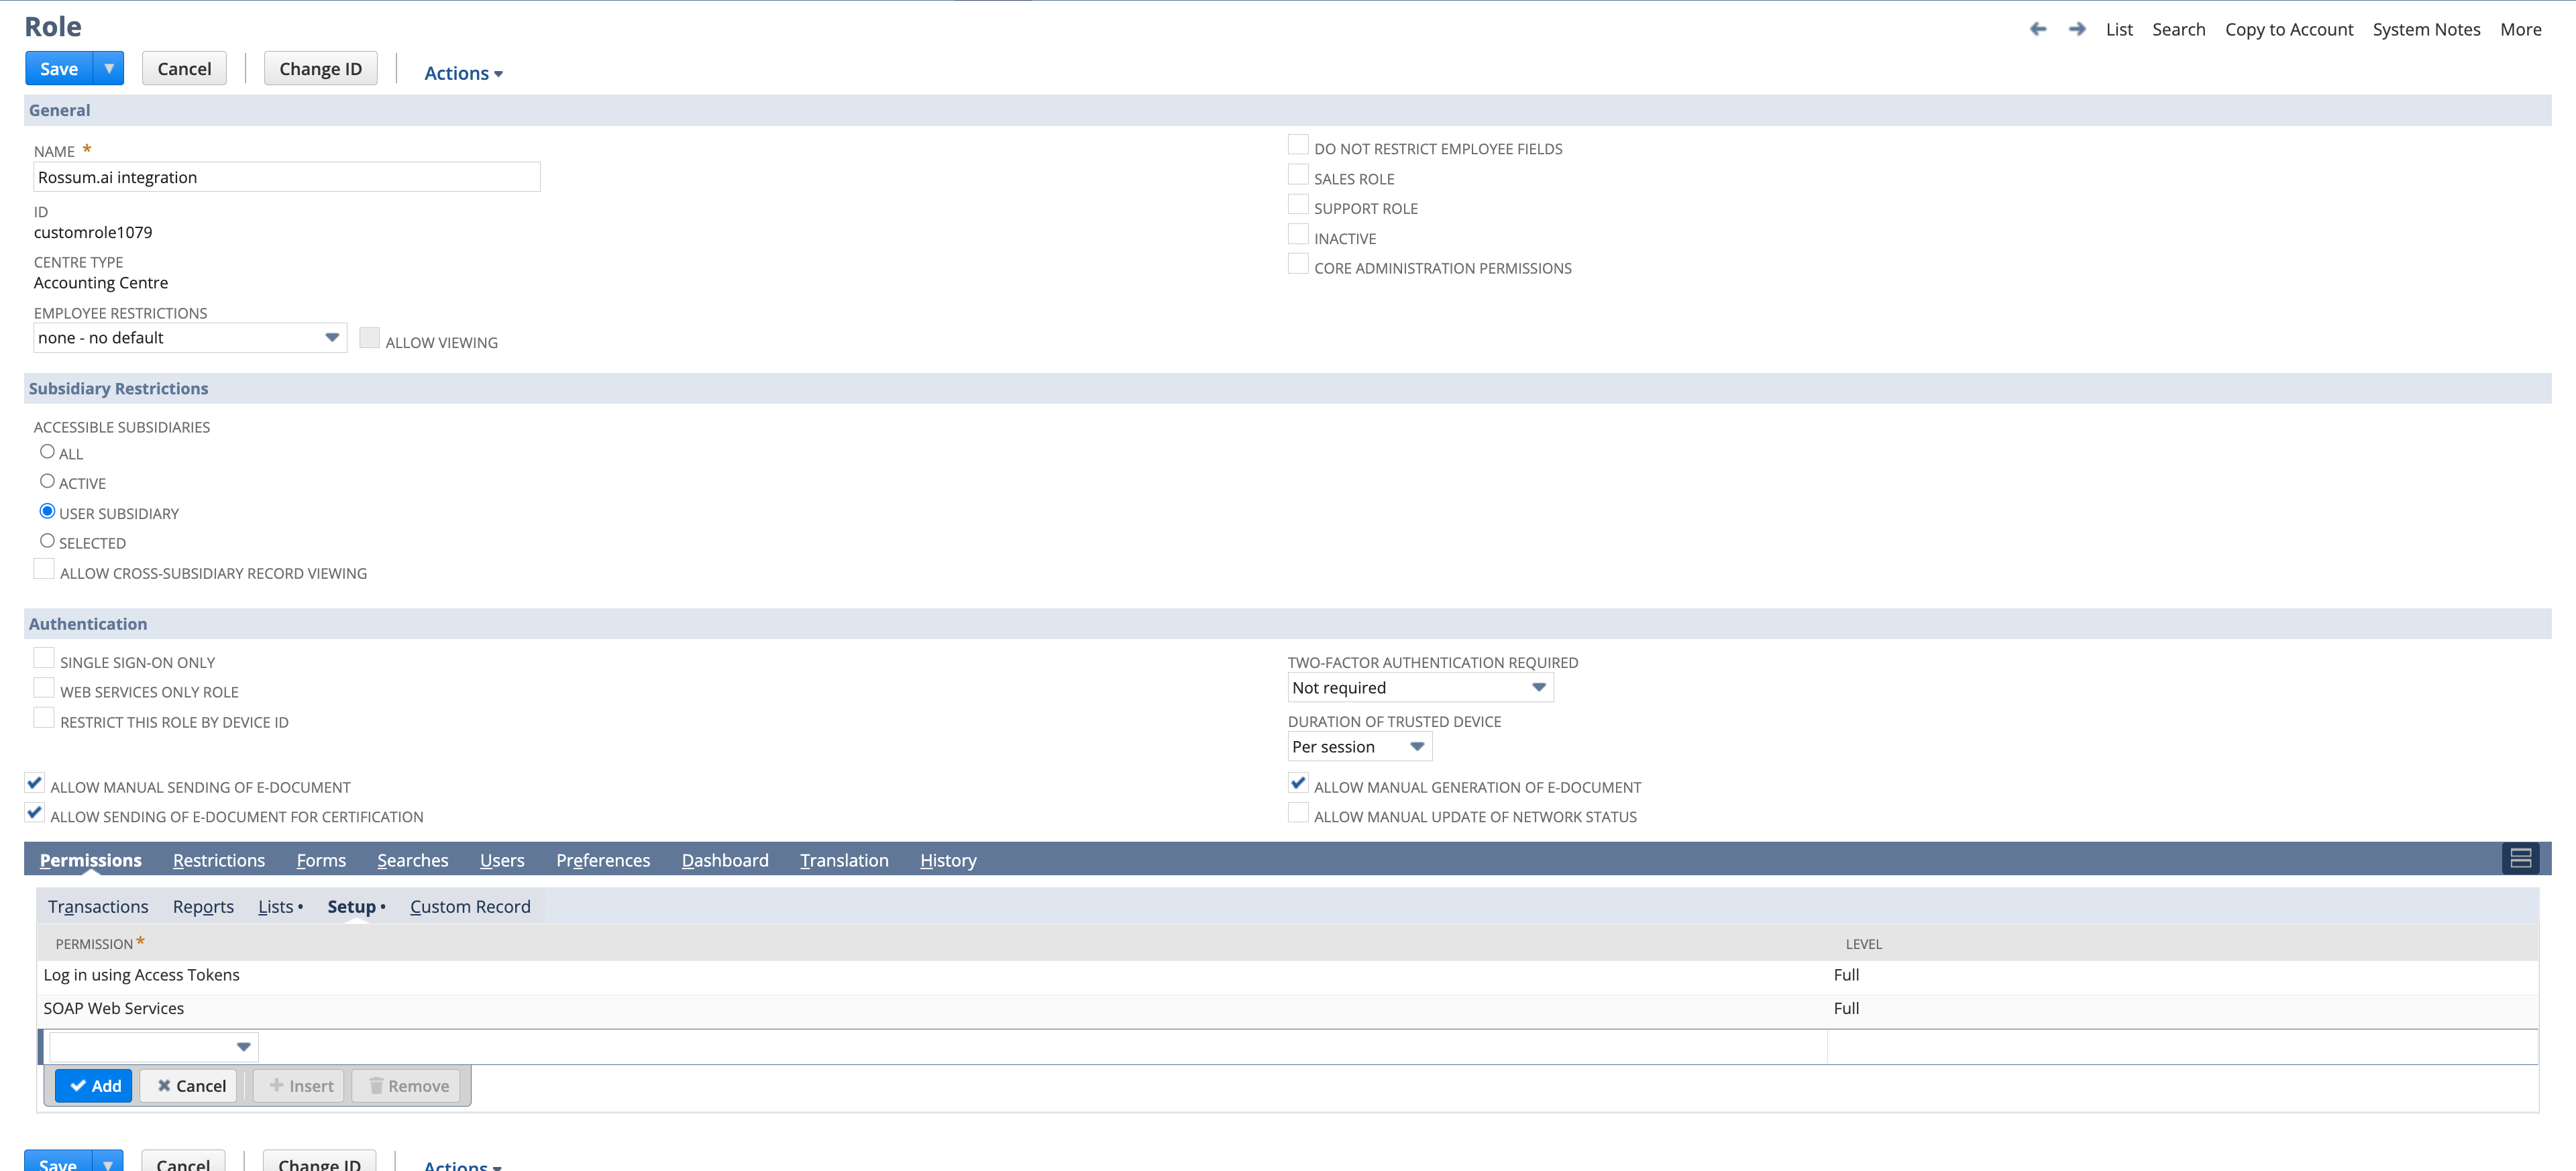The height and width of the screenshot is (1171, 2576).
Task: Edit the Name input field
Action: coord(287,177)
